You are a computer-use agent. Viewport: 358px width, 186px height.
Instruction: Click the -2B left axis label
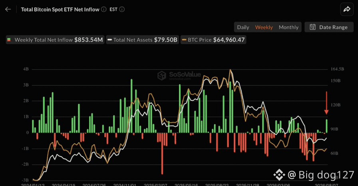tap(25, 164)
